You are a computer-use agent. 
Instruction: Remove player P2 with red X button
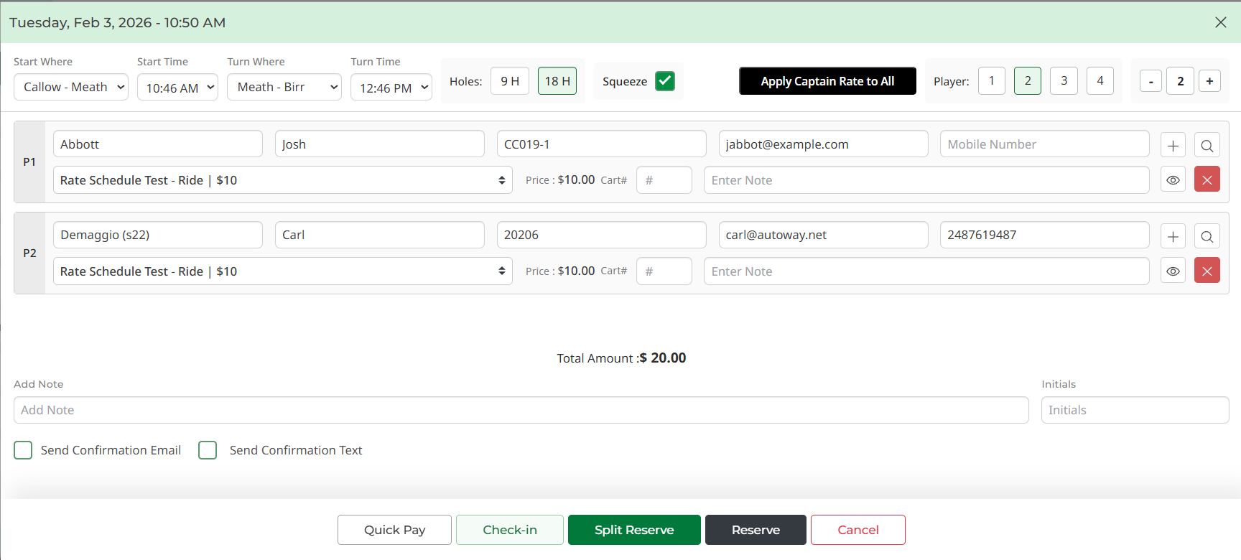coord(1207,271)
